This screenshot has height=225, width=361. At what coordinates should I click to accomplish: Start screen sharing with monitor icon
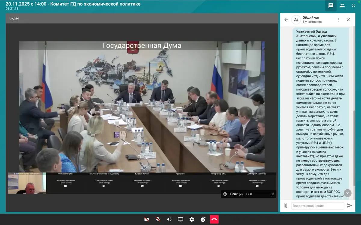[x=180, y=219]
